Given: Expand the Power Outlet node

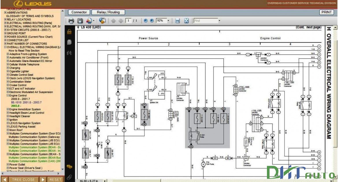Looking at the screenshot, I should pos(8,164).
